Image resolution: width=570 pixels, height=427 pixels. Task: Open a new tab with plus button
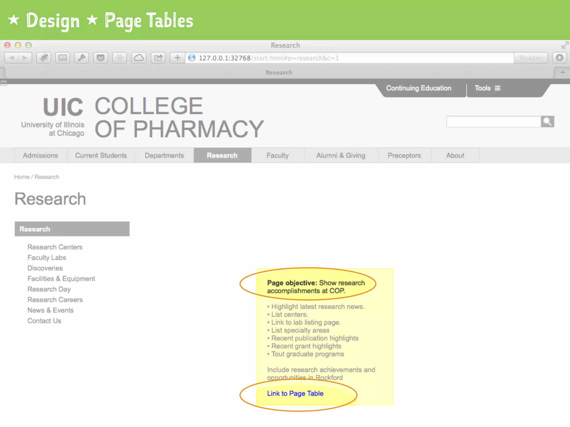562,73
